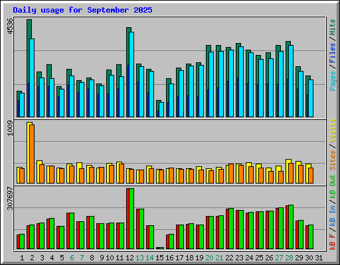Select the dark green "Hits" legend word

point(333,27)
